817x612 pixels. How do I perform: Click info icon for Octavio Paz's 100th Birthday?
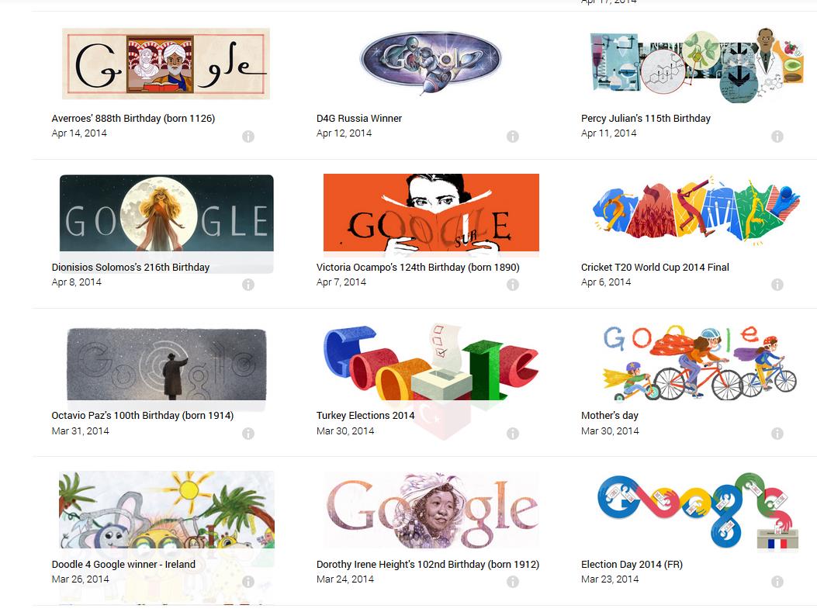point(248,434)
